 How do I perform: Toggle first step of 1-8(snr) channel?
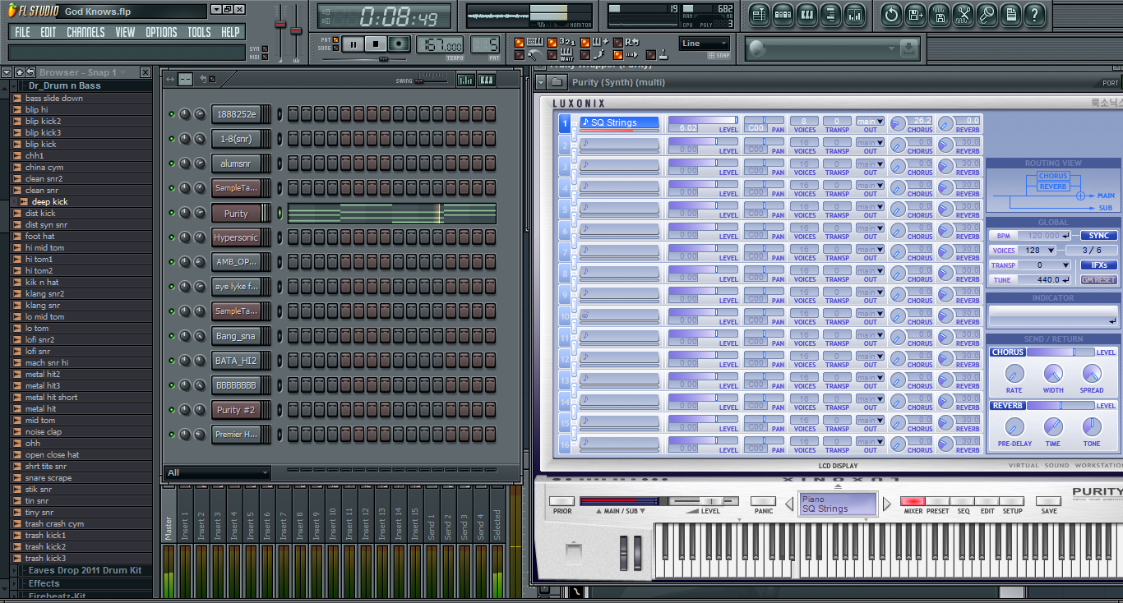pyautogui.click(x=293, y=139)
